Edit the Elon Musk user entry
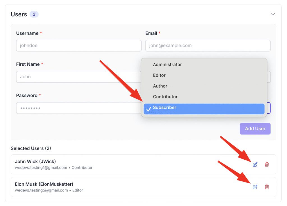 (255, 187)
